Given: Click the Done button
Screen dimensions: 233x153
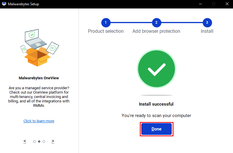Looking at the screenshot, I should 157,129.
